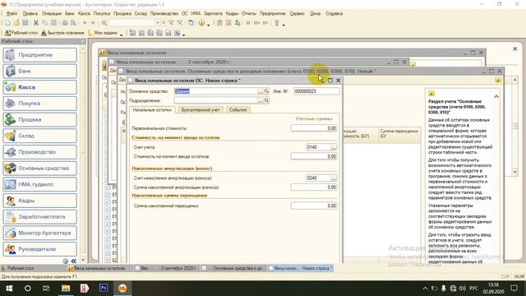The height and width of the screenshot is (296, 526).
Task: Click the Print toolbar icon
Action: coord(65,23)
